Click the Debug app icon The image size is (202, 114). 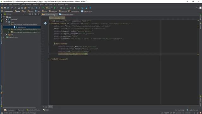click(x=61, y=8)
